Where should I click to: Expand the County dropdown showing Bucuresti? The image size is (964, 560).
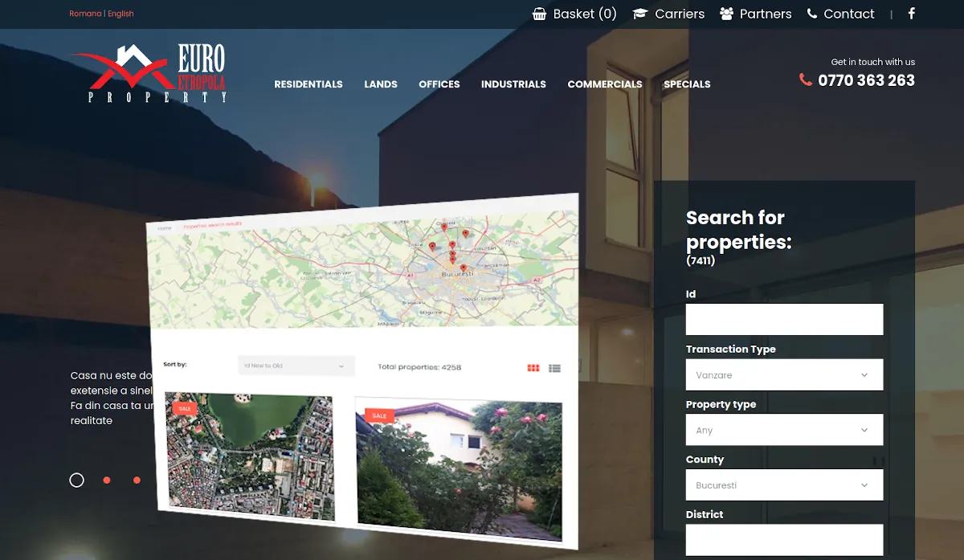(784, 485)
